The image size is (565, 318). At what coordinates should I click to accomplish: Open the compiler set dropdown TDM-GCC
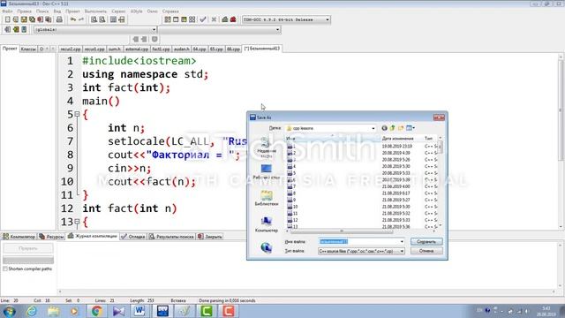[x=286, y=19]
